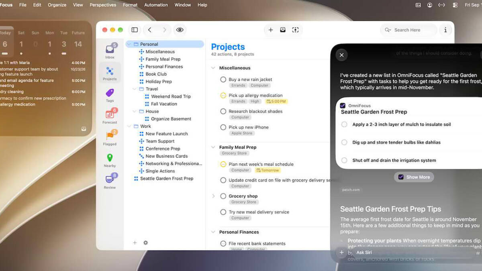Click the Show More button
The height and width of the screenshot is (271, 482).
point(414,177)
